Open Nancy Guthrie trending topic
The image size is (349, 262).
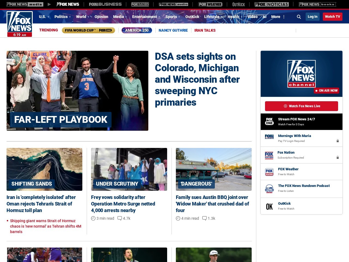173,30
